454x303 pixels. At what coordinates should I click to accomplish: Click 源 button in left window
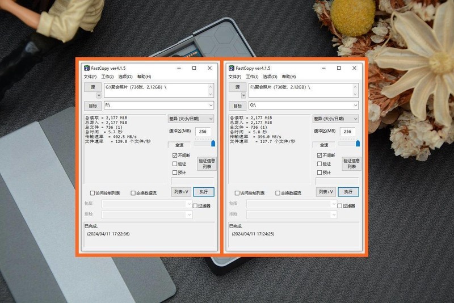(x=93, y=87)
